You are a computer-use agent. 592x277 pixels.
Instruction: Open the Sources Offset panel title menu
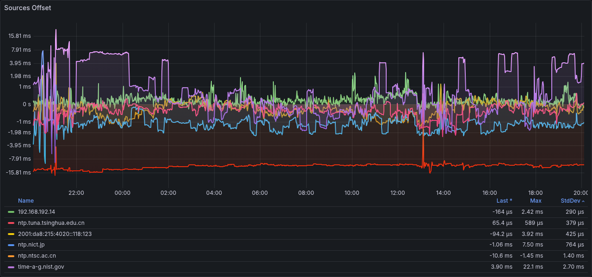(x=28, y=8)
